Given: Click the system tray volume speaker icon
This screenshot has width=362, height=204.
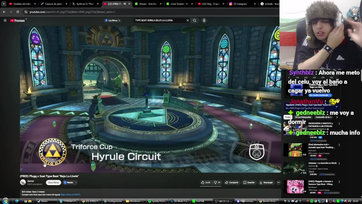Looking at the screenshot, I should (x=349, y=201).
